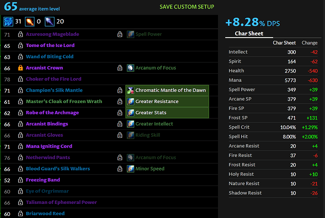Open Azuresong Mageblade item link
The width and height of the screenshot is (325, 218).
tap(52, 34)
